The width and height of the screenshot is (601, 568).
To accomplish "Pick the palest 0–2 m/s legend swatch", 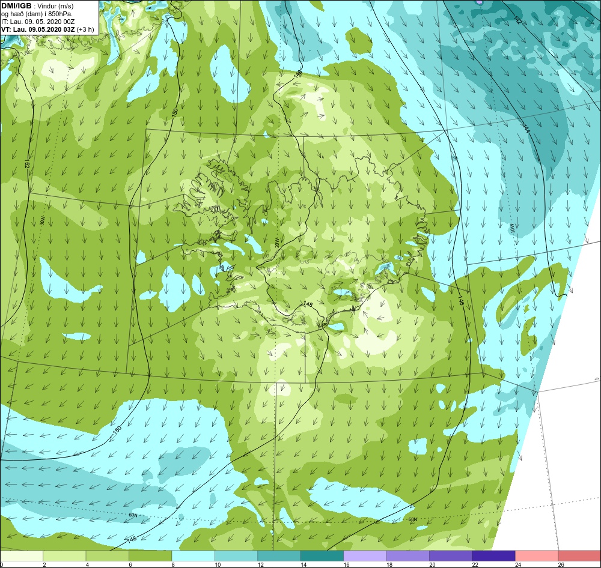I will coord(22,556).
